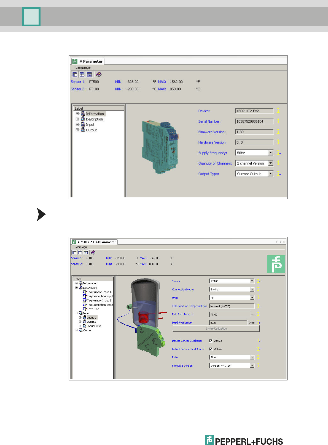The image size is (328, 445).
Task: Select Text Field tree item
Action: [93, 309]
